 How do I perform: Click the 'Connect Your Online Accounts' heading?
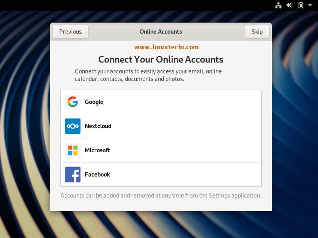(x=161, y=59)
